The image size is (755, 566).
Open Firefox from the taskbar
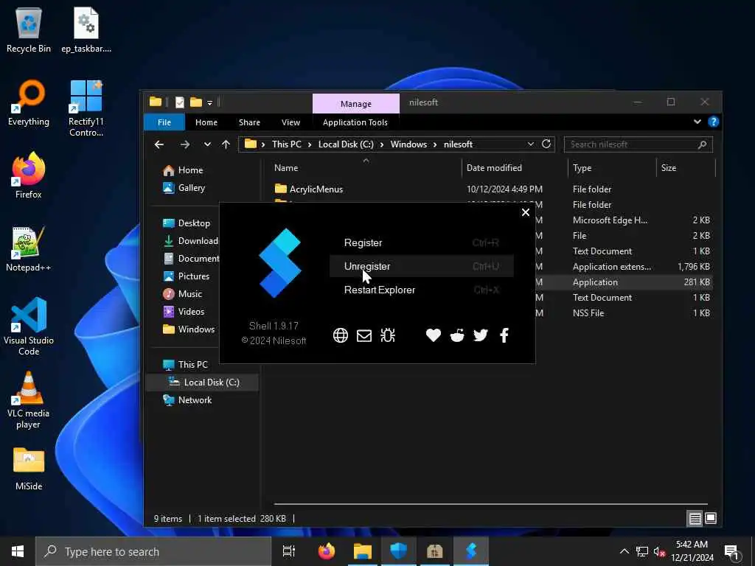click(x=327, y=551)
